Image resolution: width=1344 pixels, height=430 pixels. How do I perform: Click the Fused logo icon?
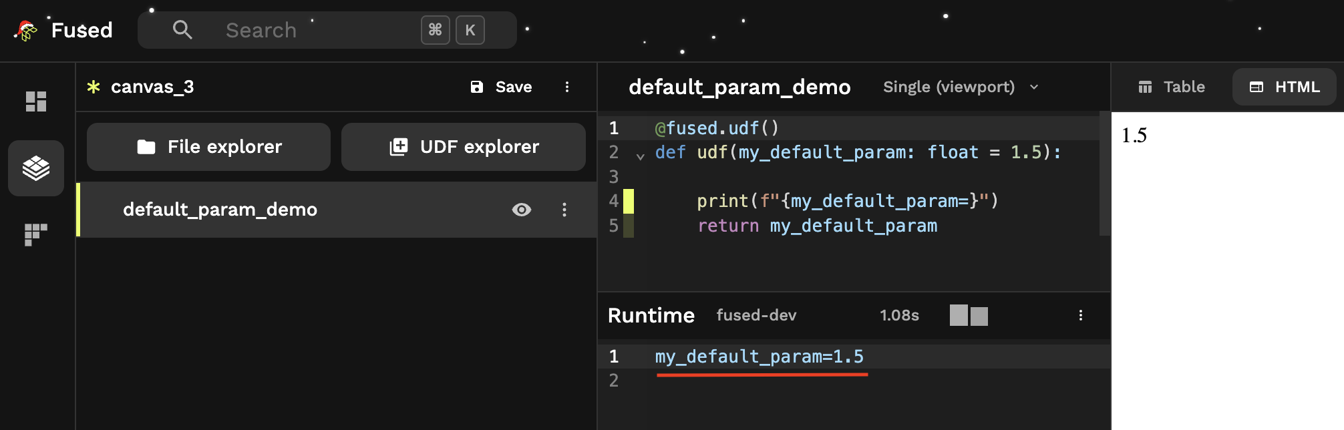(x=26, y=31)
